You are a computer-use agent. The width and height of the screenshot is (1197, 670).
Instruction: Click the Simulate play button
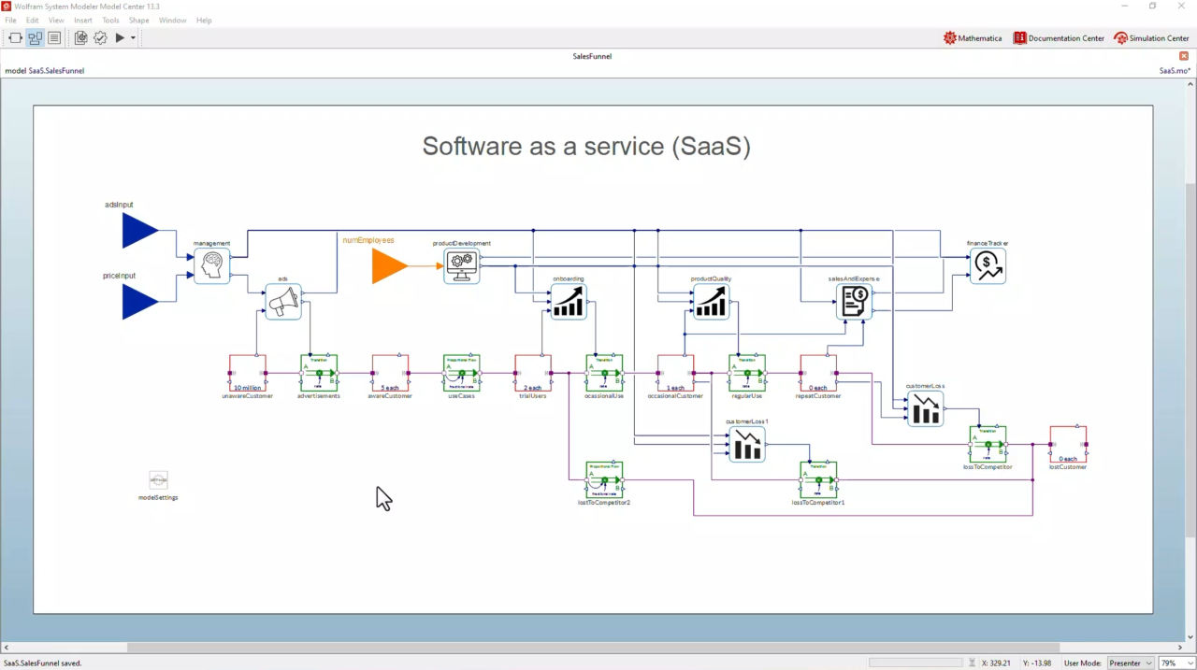pyautogui.click(x=120, y=38)
